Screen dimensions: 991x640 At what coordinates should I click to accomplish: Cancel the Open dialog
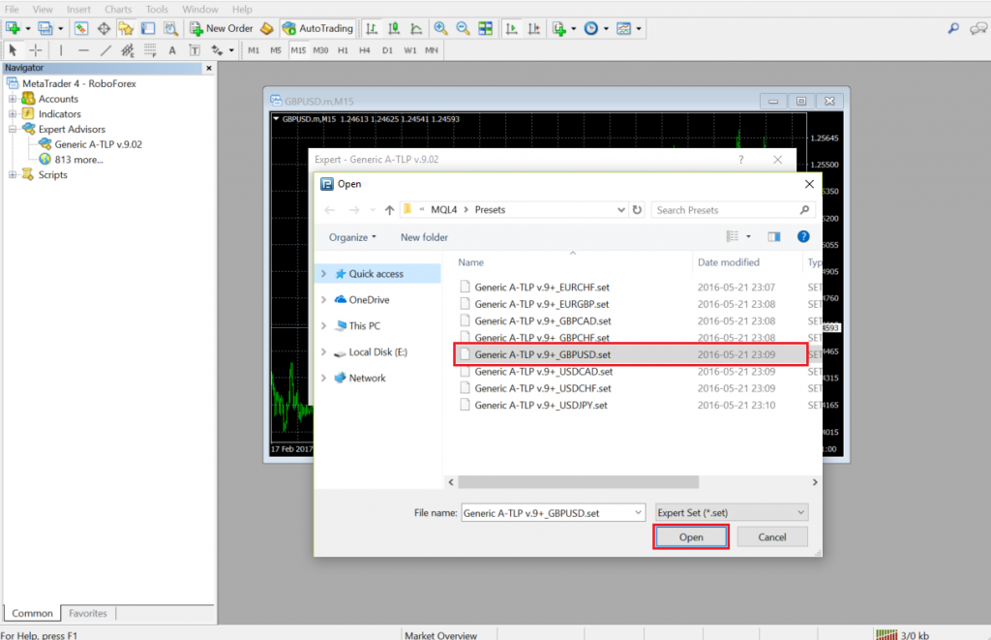pos(772,537)
